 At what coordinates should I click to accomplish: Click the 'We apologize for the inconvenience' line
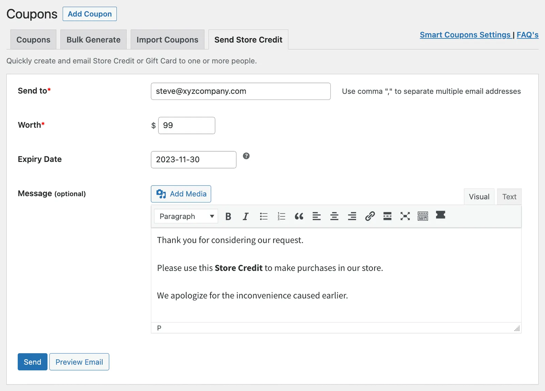click(252, 296)
